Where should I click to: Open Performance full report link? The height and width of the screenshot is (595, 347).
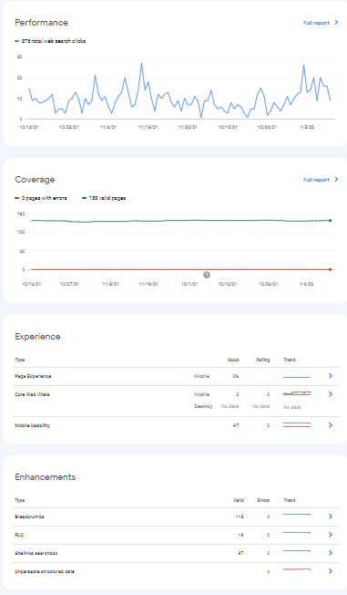[316, 23]
